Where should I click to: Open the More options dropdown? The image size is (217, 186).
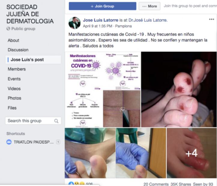click(x=149, y=6)
